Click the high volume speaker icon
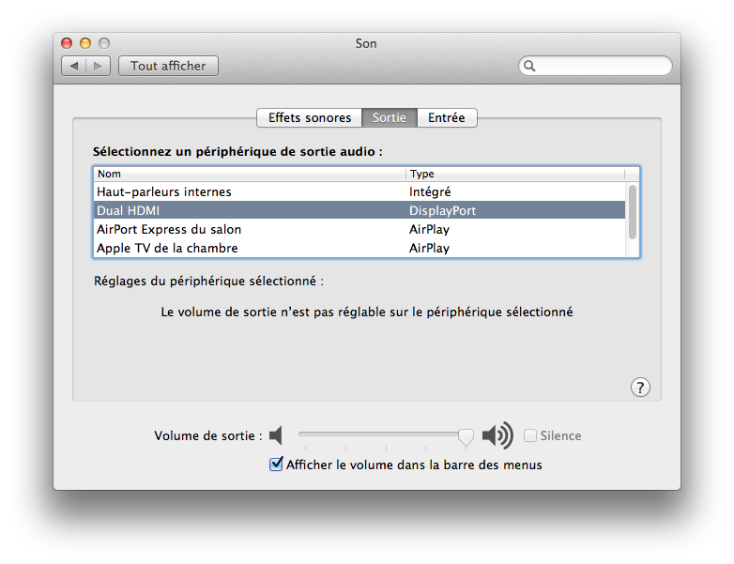 pos(497,435)
